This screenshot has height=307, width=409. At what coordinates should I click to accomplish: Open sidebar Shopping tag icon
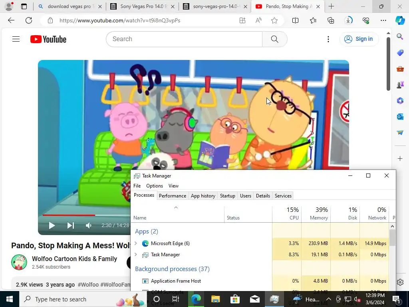pyautogui.click(x=400, y=53)
